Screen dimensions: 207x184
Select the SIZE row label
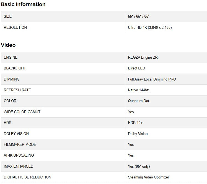click(x=8, y=17)
